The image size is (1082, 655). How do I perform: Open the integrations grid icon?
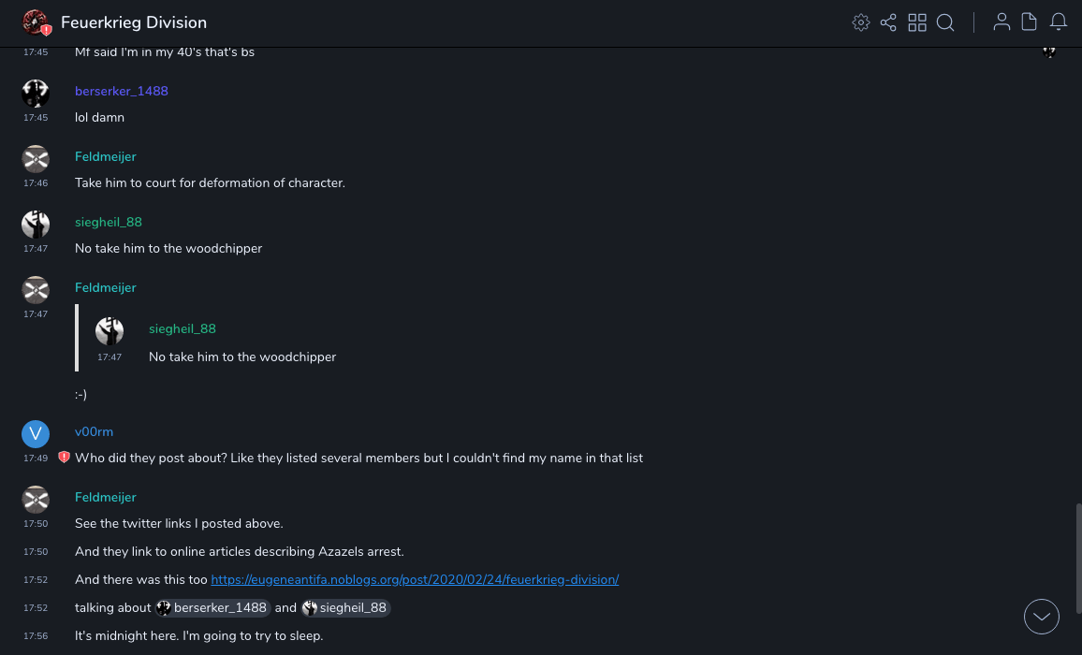917,22
